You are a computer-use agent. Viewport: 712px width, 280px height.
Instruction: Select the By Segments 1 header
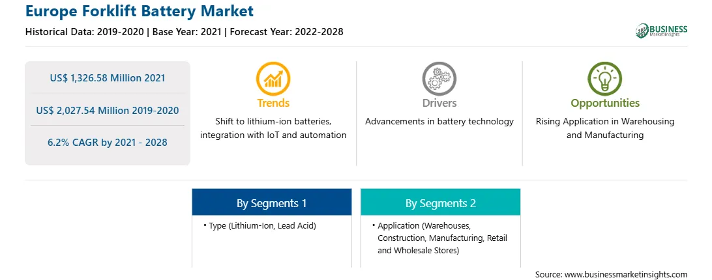point(271,202)
